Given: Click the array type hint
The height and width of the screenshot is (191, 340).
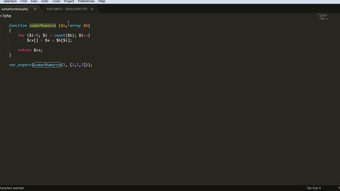Looking at the screenshot, I should click(75, 25).
